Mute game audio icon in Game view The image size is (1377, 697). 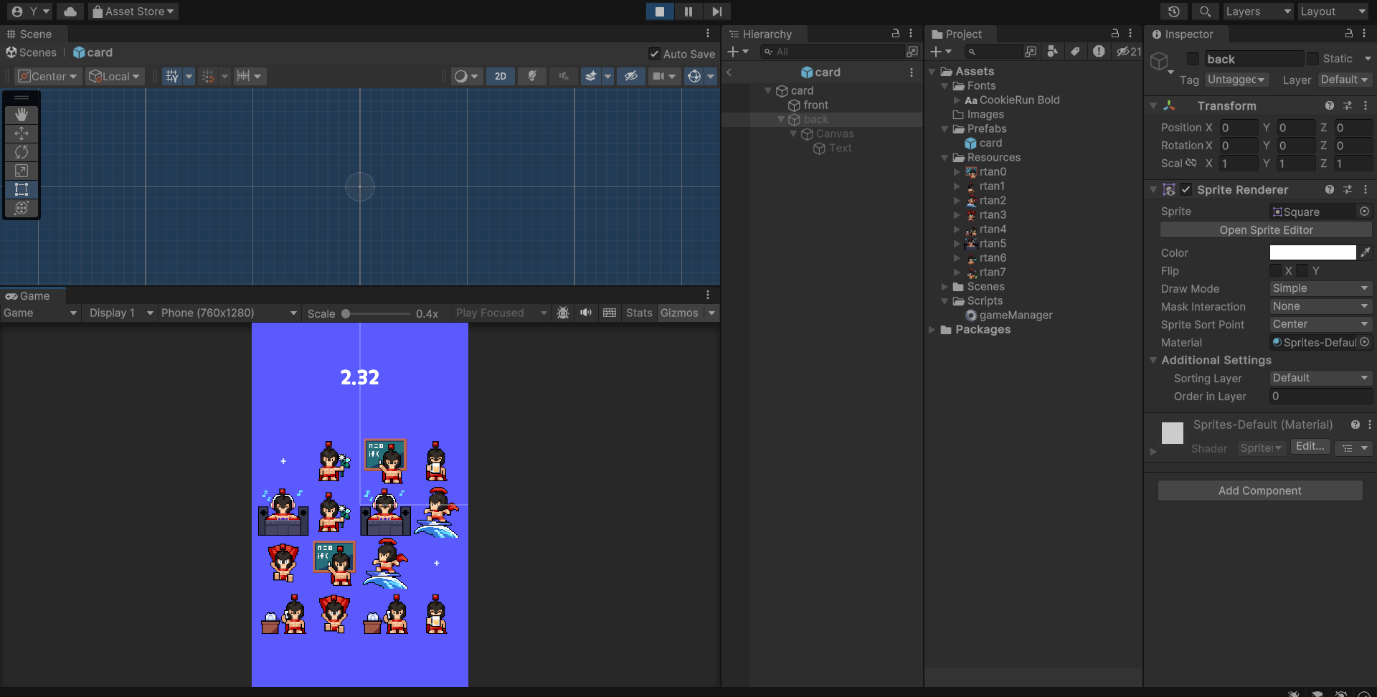coord(586,313)
